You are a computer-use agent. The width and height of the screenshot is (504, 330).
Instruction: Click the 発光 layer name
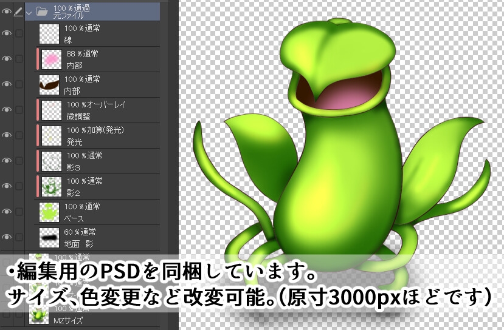click(74, 142)
